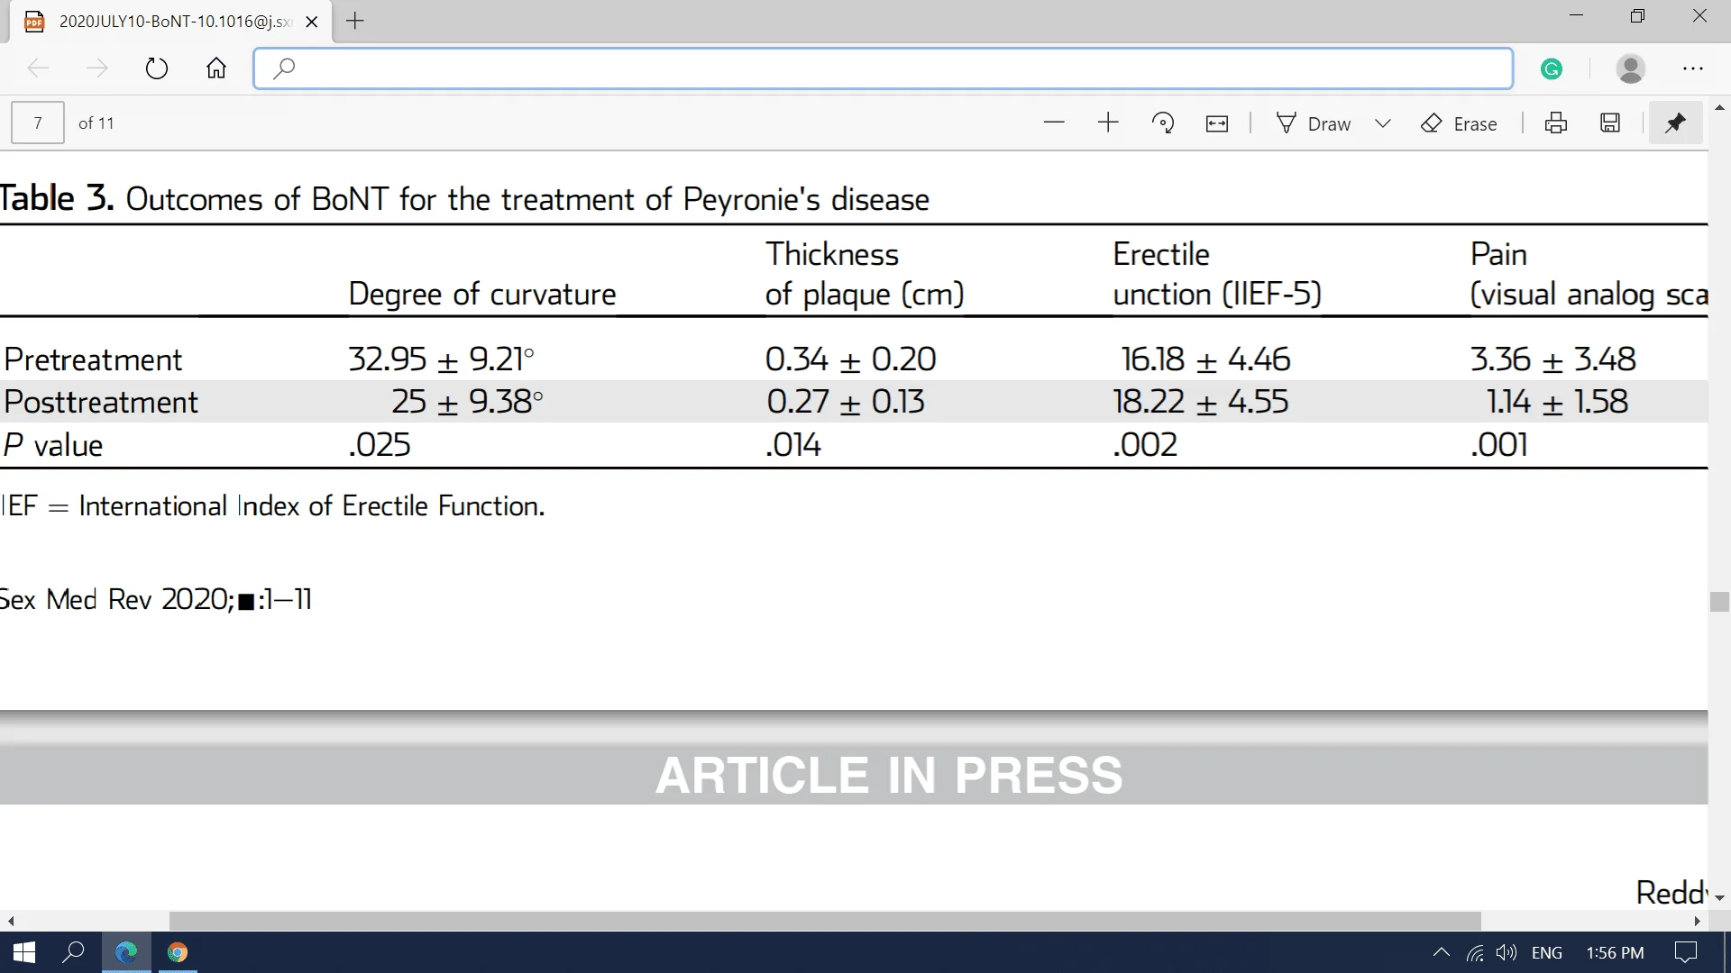Image resolution: width=1731 pixels, height=973 pixels.
Task: Click the 'of 11' page count label
Action: (x=96, y=123)
